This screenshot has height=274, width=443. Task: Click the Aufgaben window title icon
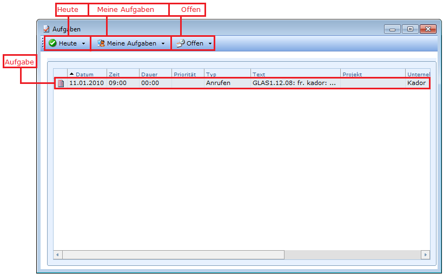[x=47, y=29]
